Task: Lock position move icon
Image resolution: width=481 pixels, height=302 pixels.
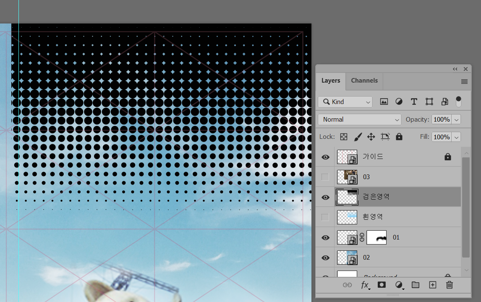Action: (x=371, y=137)
